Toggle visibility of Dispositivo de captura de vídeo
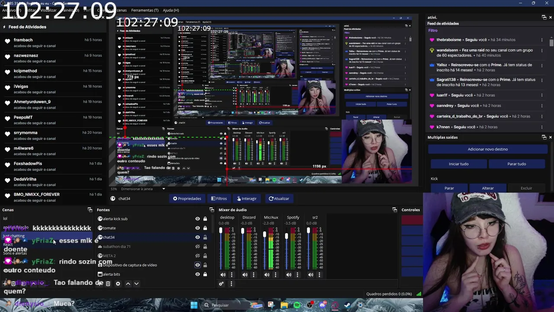Screen dimensions: 554x312 pos(197,265)
